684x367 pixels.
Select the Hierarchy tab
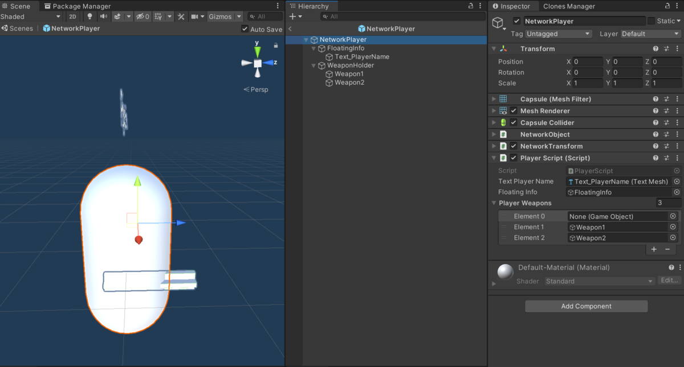(x=312, y=6)
